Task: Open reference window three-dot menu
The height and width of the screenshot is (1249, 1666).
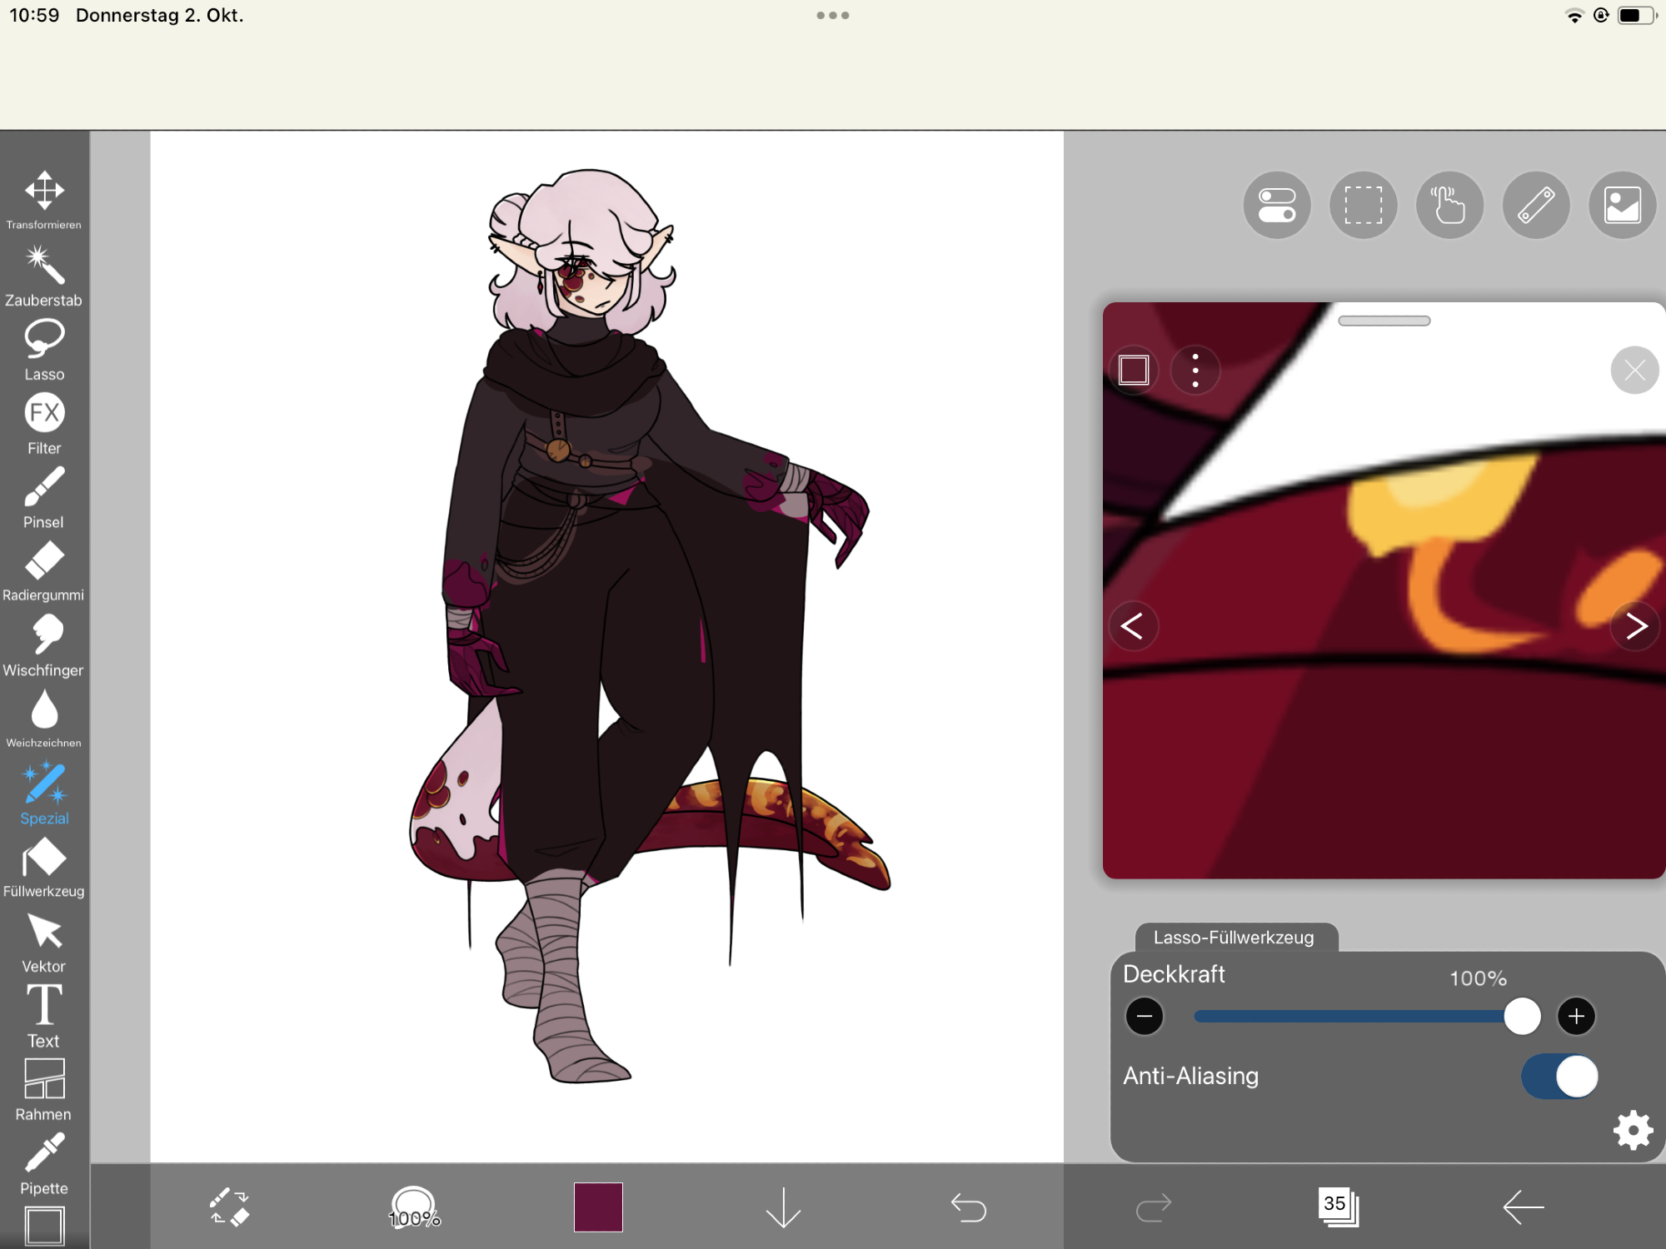Action: [1195, 371]
